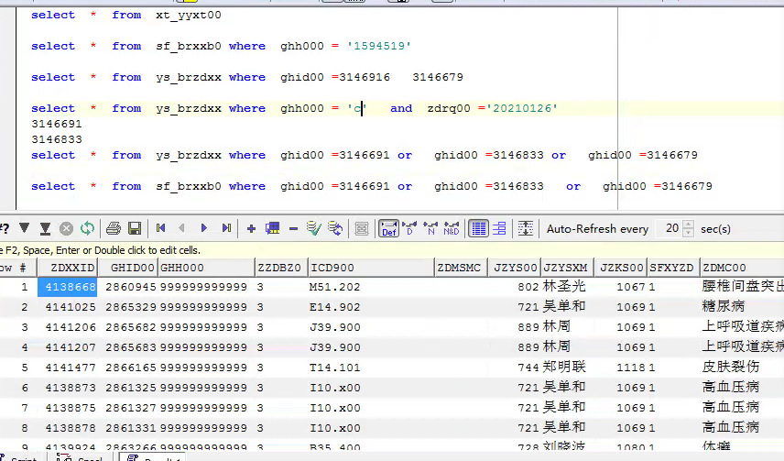Toggle the Def column display mode

(x=388, y=228)
